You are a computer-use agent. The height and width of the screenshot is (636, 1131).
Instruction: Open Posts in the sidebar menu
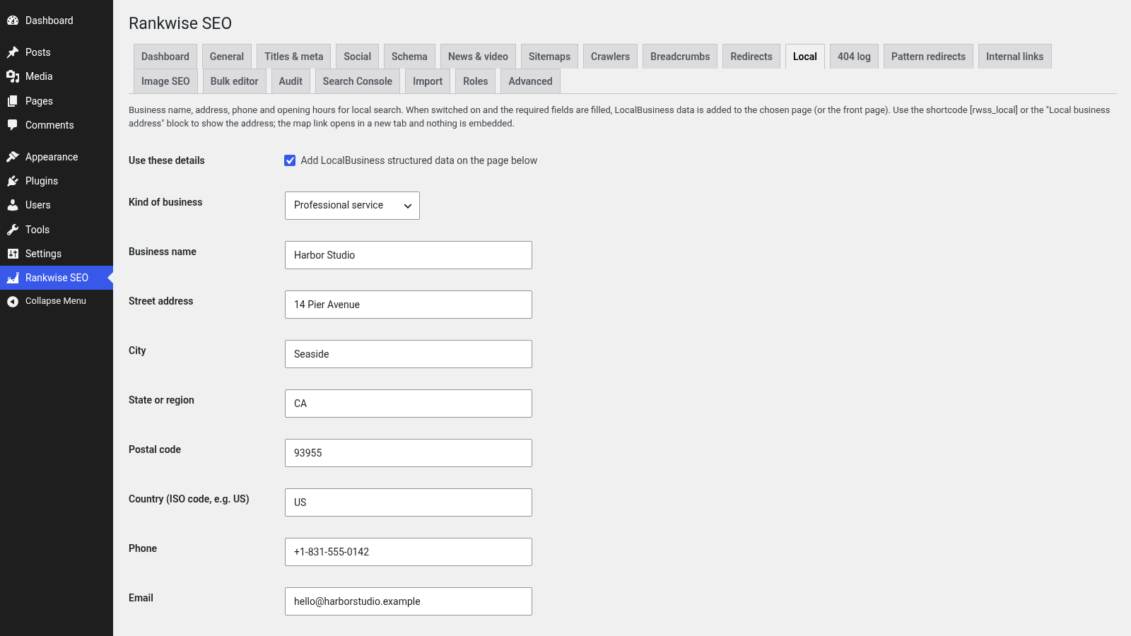57,52
